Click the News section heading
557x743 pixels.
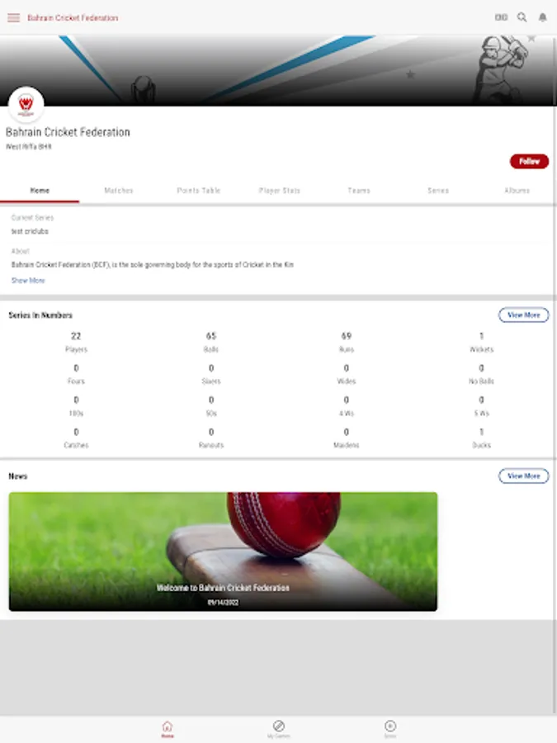tap(17, 476)
